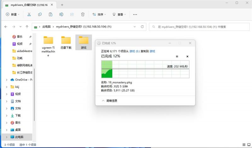Viewport: 252px width, 148px height.
Task: Click the search box for mydrivers drive
Action: click(199, 27)
